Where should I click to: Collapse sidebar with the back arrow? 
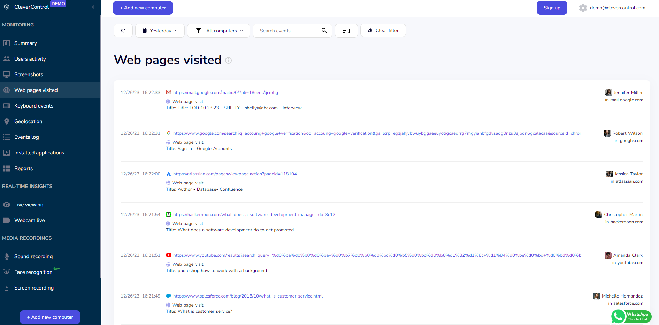[94, 7]
